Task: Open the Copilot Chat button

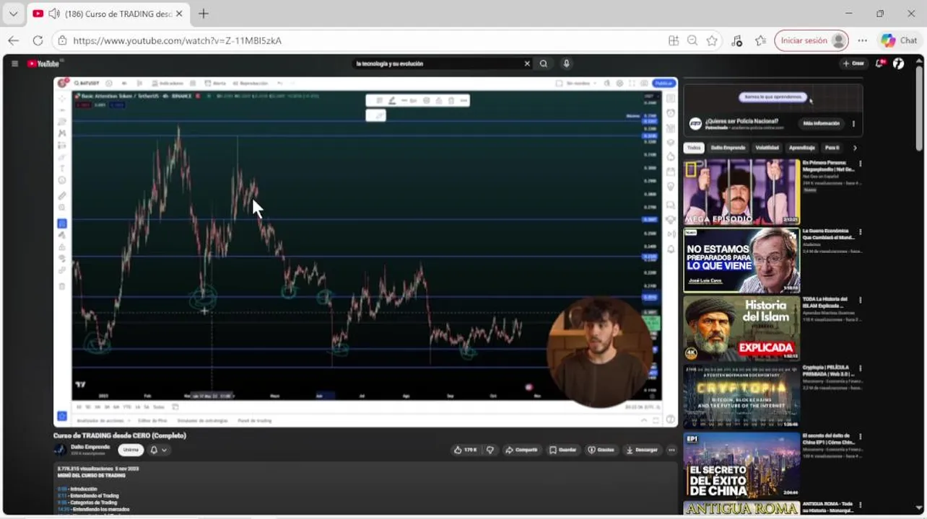Action: pyautogui.click(x=899, y=41)
